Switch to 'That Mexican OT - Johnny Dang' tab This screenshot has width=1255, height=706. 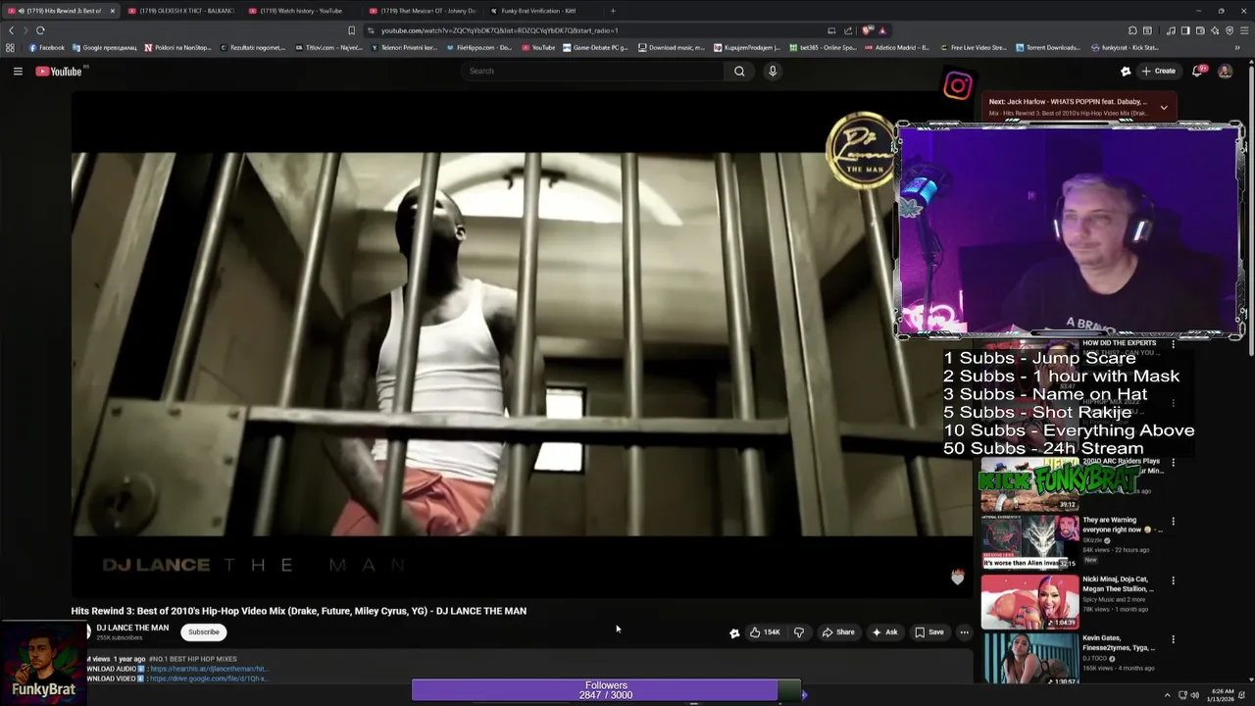(x=422, y=11)
